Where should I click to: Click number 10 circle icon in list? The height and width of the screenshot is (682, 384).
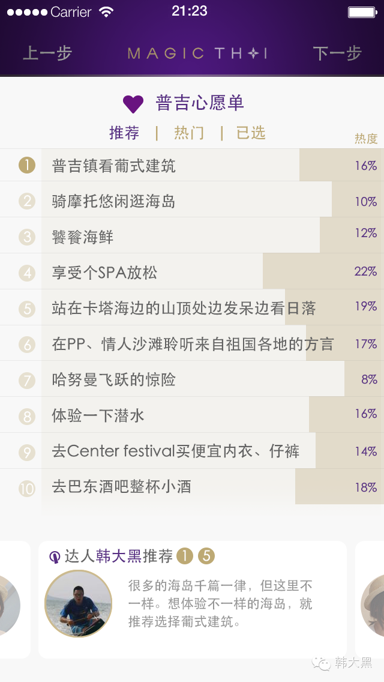pos(27,488)
